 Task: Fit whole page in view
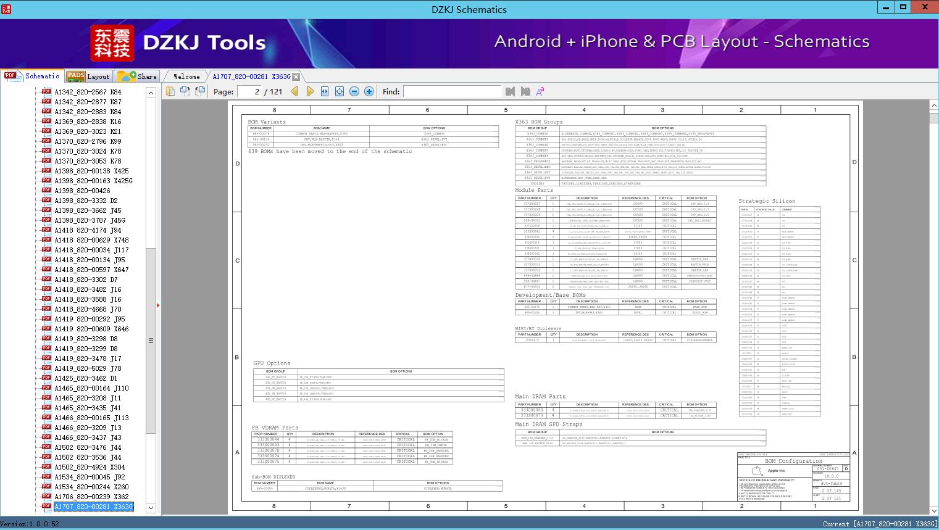340,91
